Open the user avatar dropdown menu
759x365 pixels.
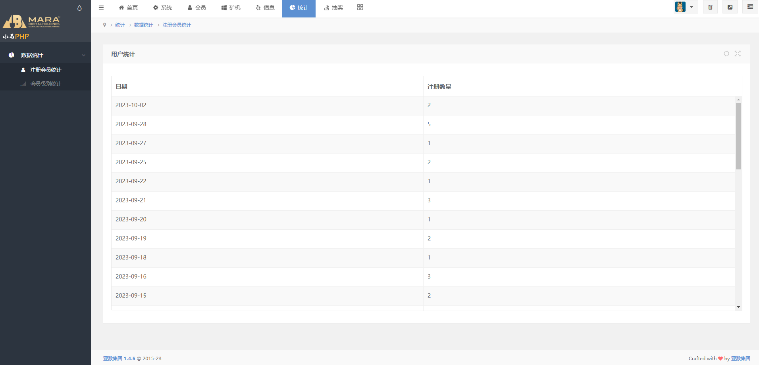686,7
